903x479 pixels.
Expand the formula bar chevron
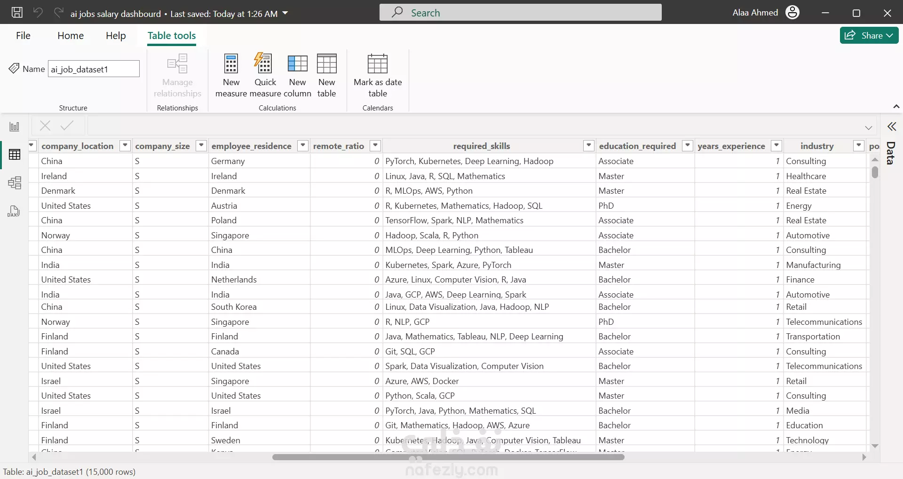[869, 127]
